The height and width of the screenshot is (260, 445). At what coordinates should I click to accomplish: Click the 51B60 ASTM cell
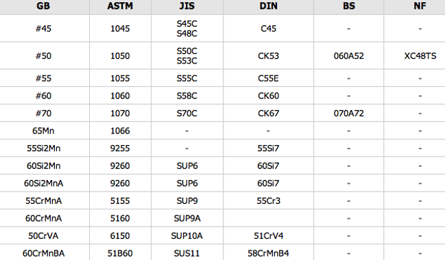120,253
